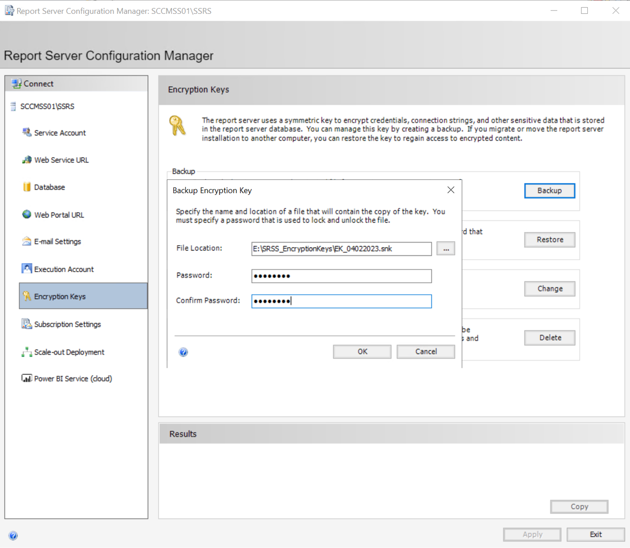This screenshot has height=548, width=630.
Task: Open help icon at bottom-left of main window
Action: tap(13, 536)
